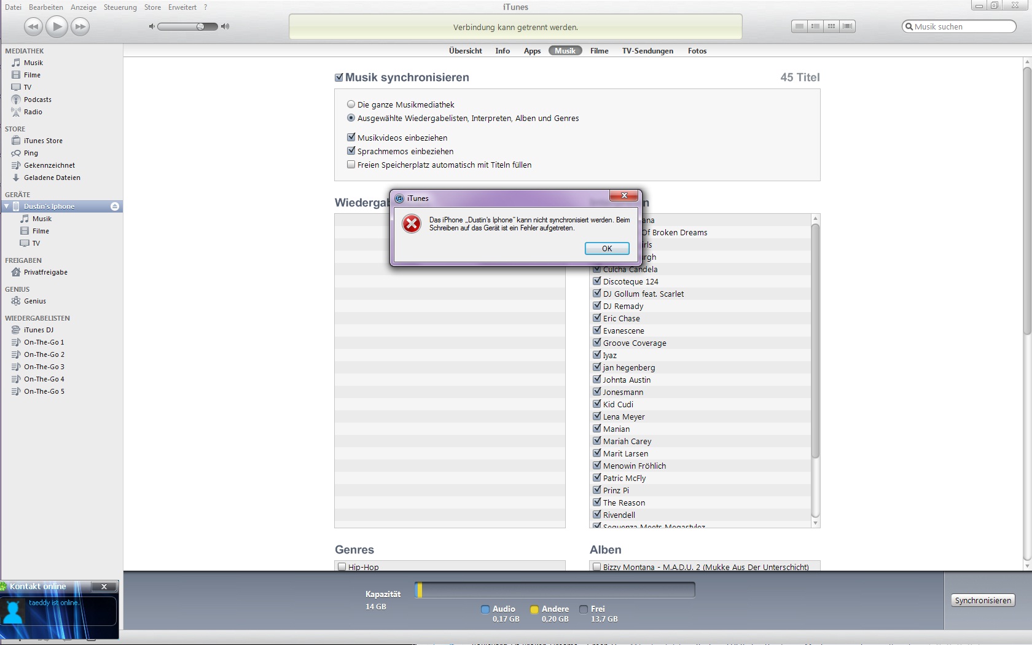This screenshot has width=1032, height=645.
Task: Open the Steuerung menu
Action: pos(120,7)
